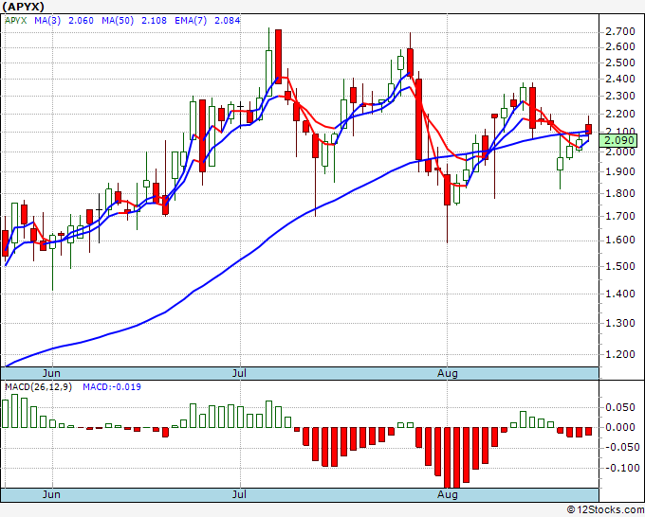Viewport: 645px width, 517px height.
Task: Click the EMA(7) value 2.084
Action: (x=228, y=21)
